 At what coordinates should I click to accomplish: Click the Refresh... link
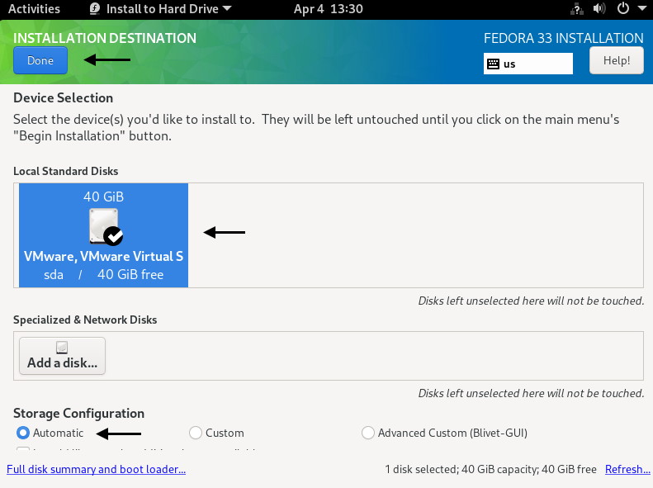tap(627, 469)
